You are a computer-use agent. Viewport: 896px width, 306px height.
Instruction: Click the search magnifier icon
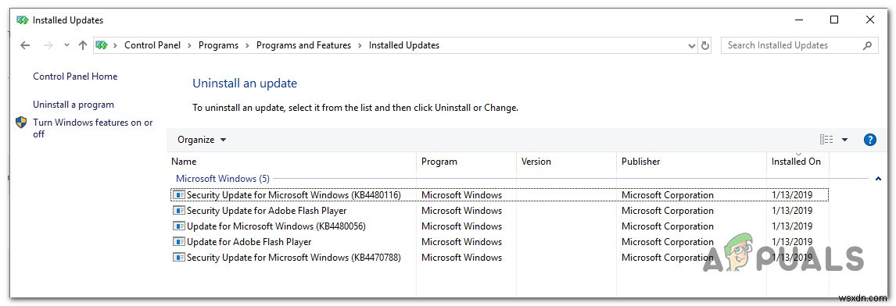pyautogui.click(x=867, y=45)
